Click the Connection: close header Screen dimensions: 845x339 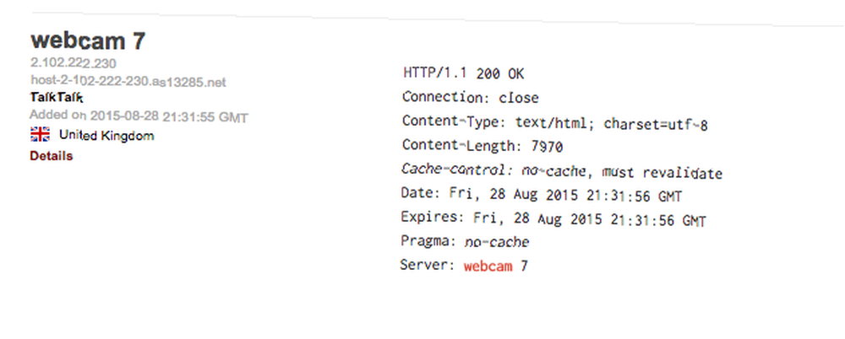pyautogui.click(x=471, y=98)
